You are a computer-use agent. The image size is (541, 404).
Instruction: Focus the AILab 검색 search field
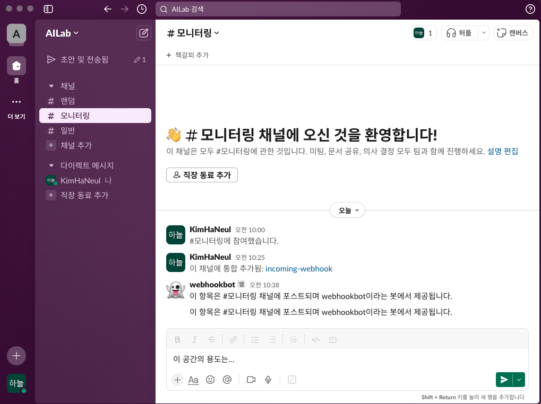pos(278,9)
